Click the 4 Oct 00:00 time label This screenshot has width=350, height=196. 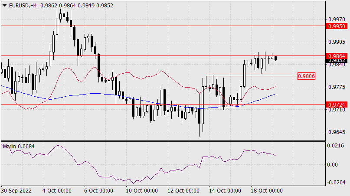[56, 191]
